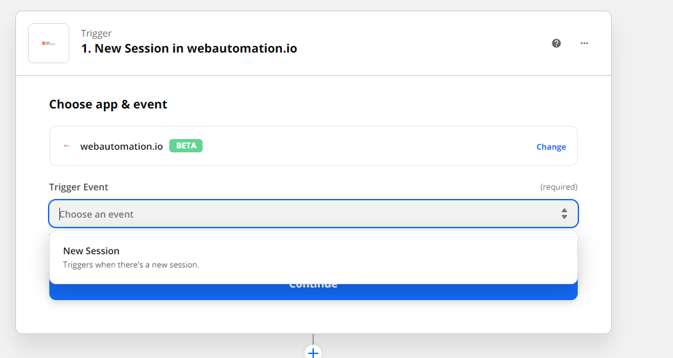Click the 'Trigger' label above the title
This screenshot has height=358, width=673.
(x=96, y=33)
